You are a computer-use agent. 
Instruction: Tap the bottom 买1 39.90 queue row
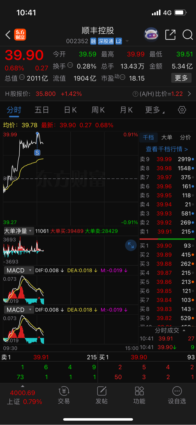pyautogui.click(x=147, y=357)
